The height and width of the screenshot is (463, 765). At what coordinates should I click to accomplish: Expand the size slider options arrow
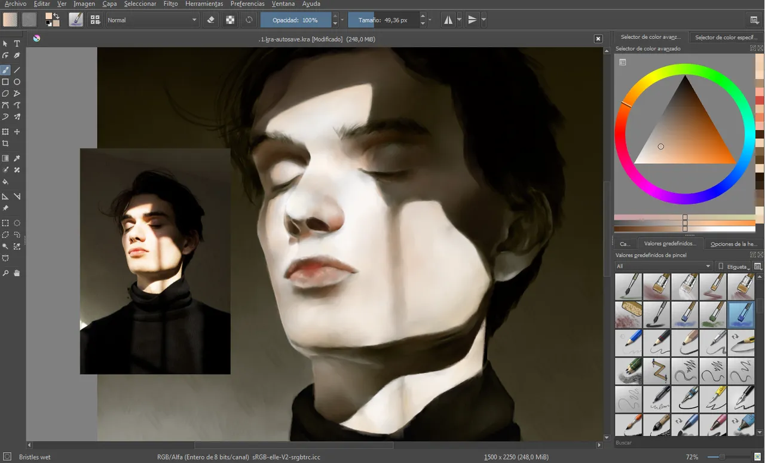(430, 20)
